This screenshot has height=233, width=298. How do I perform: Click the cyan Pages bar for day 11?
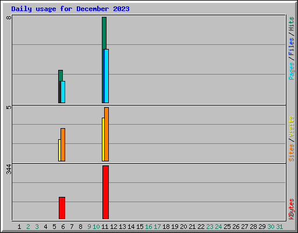coord(107,76)
